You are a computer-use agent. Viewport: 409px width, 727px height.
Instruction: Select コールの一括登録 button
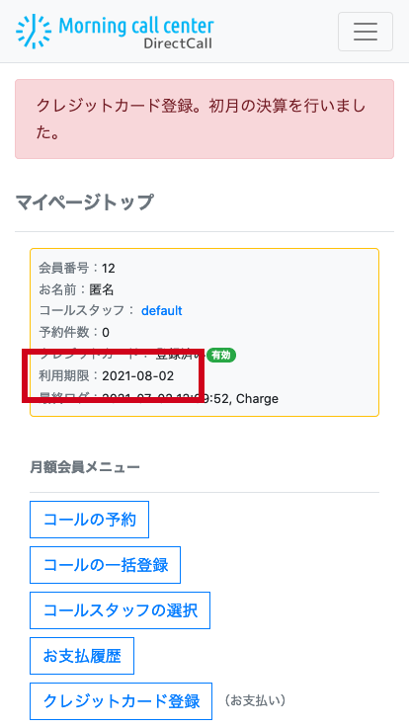click(106, 565)
